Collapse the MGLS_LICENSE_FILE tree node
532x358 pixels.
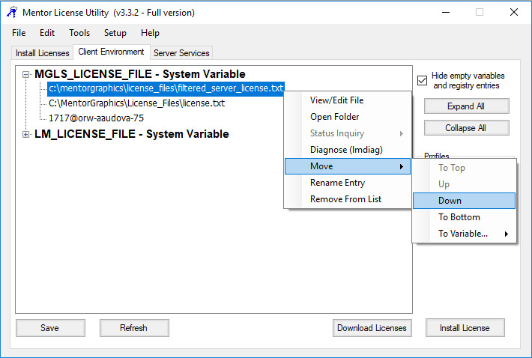coord(25,74)
